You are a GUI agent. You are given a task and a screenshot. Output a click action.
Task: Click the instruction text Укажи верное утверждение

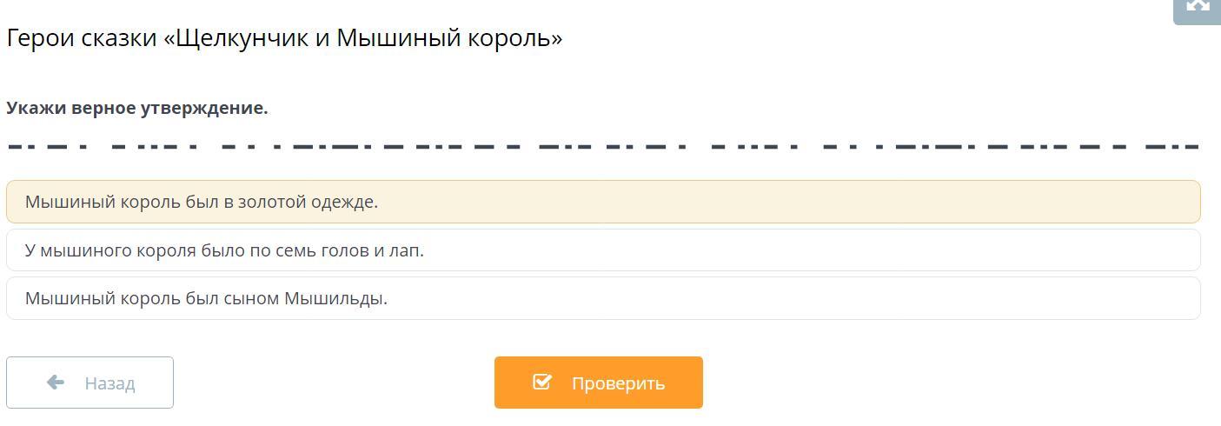point(137,108)
